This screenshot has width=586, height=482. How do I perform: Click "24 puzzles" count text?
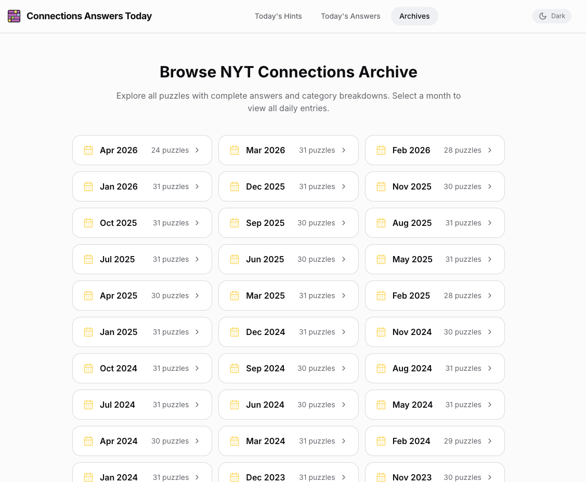coord(170,150)
